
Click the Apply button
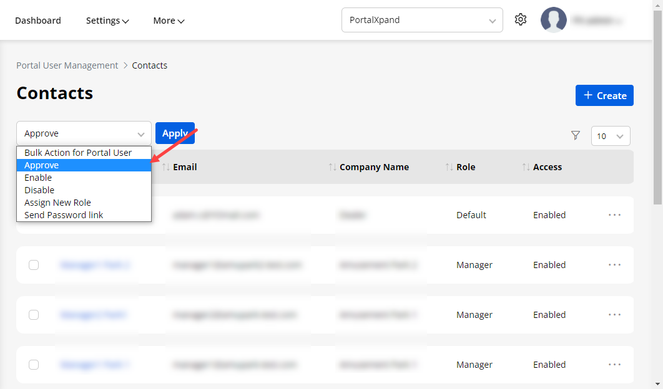175,133
